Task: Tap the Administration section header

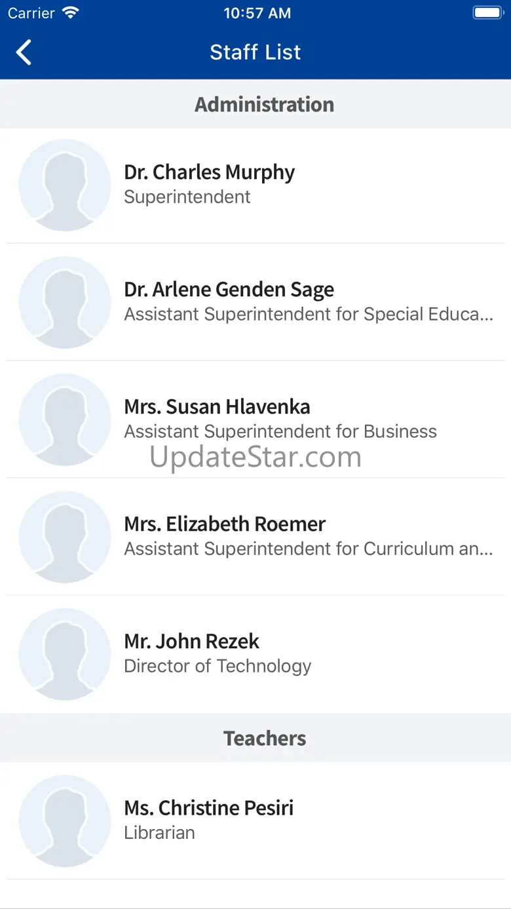Action: [264, 104]
